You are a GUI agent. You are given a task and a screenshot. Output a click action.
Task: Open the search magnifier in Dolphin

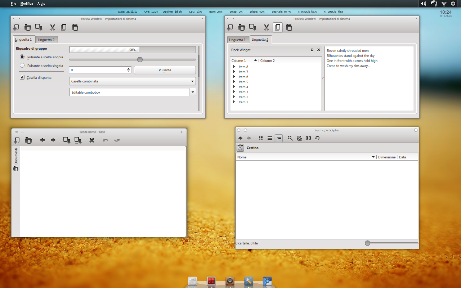290,138
